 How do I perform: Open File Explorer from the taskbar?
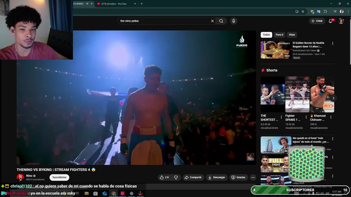pyautogui.click(x=86, y=193)
